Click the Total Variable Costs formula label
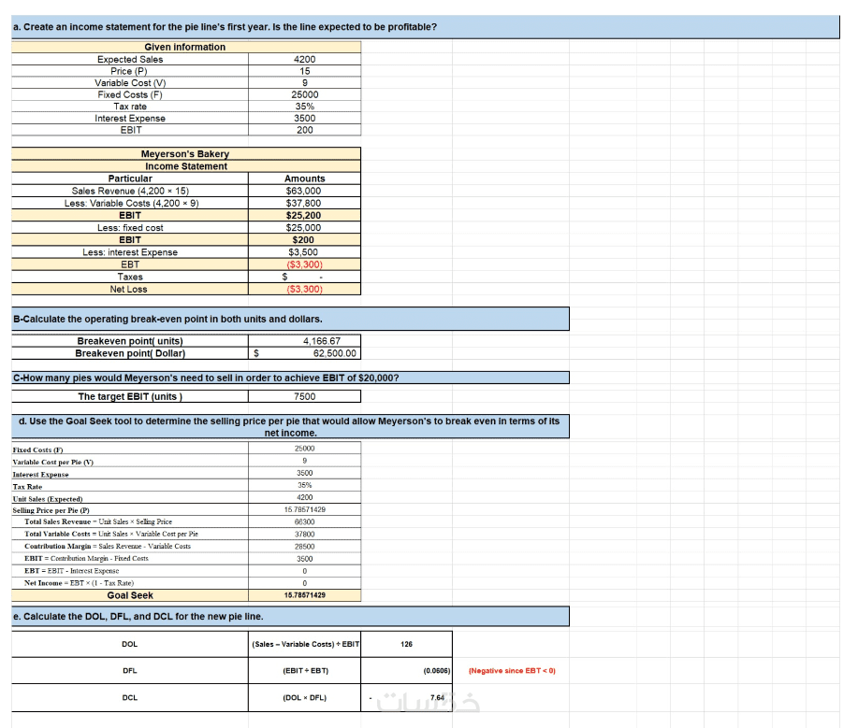Viewport: 858px width, 728px height. coord(130,534)
